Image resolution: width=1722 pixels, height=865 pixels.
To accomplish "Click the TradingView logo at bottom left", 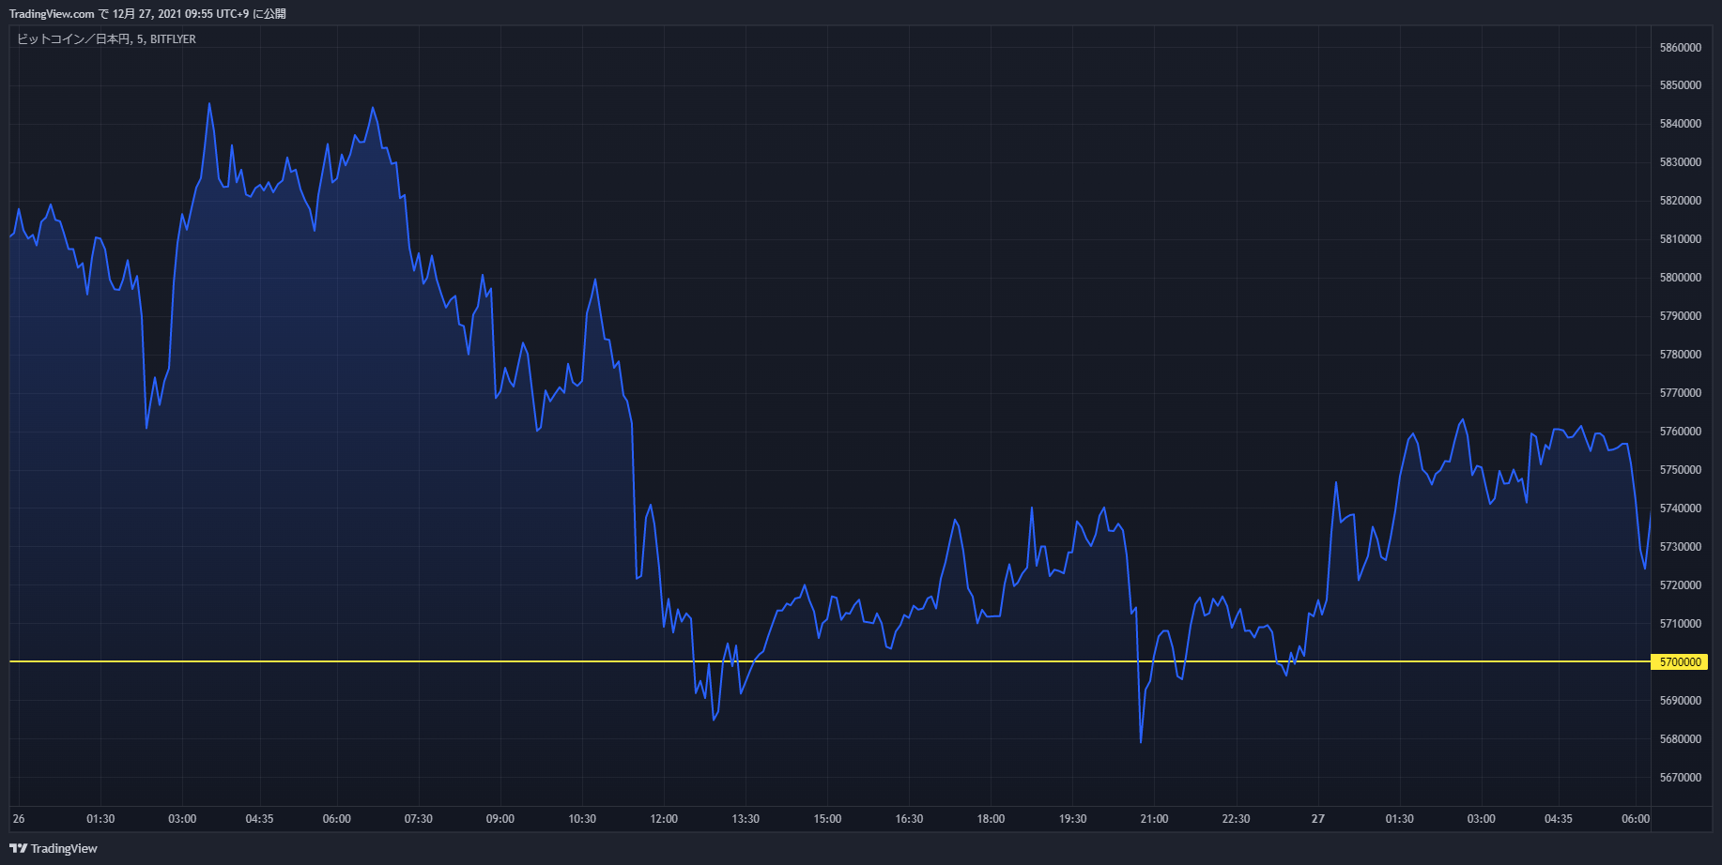I will pyautogui.click(x=54, y=848).
